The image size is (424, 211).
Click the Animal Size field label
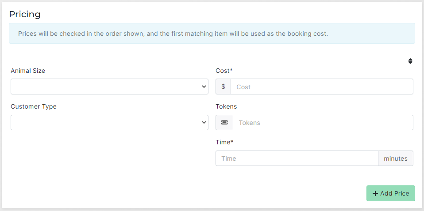[x=28, y=71]
